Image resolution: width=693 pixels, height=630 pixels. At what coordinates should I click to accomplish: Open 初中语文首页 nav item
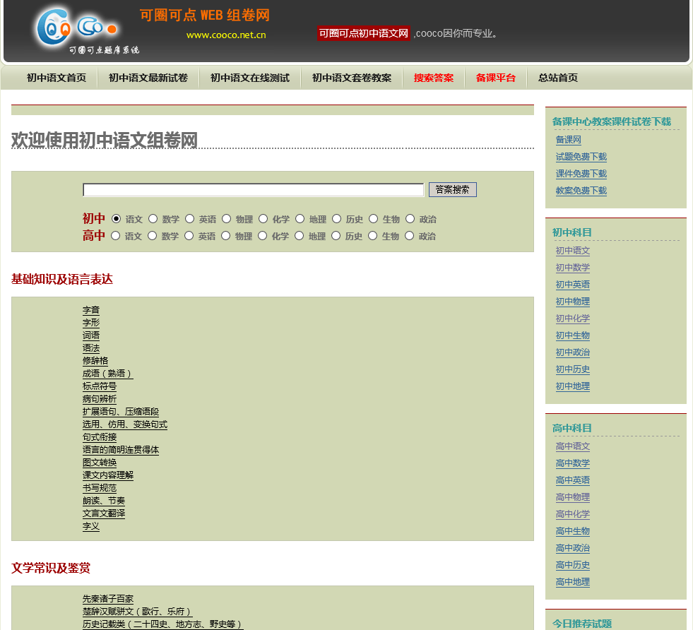tap(57, 78)
